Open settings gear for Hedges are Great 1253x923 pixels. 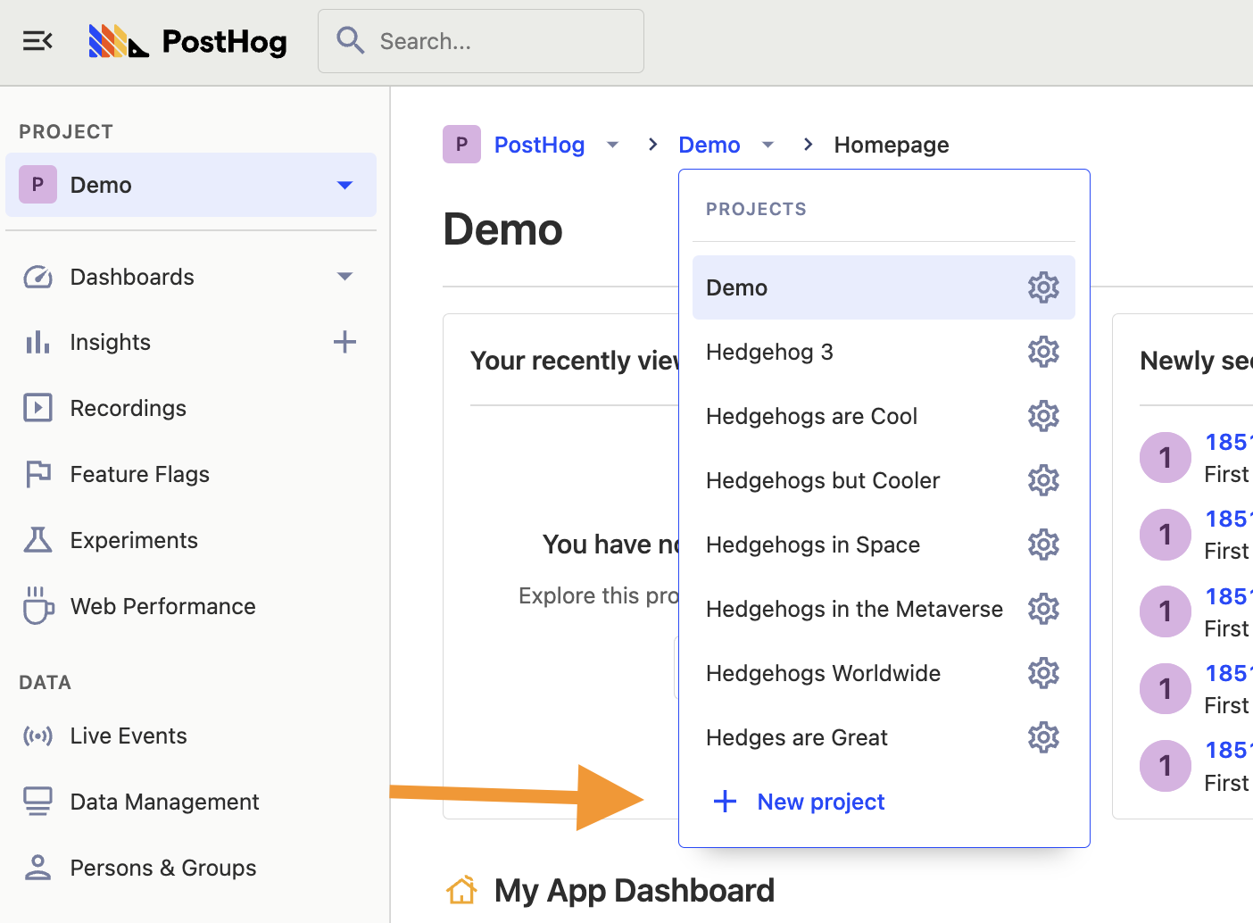(x=1042, y=737)
